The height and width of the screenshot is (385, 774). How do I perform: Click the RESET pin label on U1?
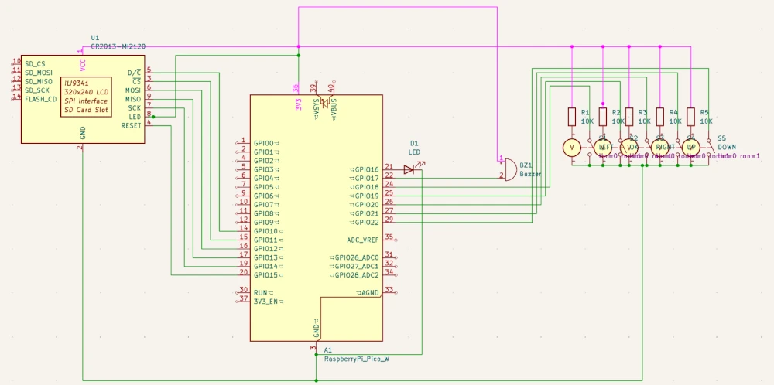131,126
